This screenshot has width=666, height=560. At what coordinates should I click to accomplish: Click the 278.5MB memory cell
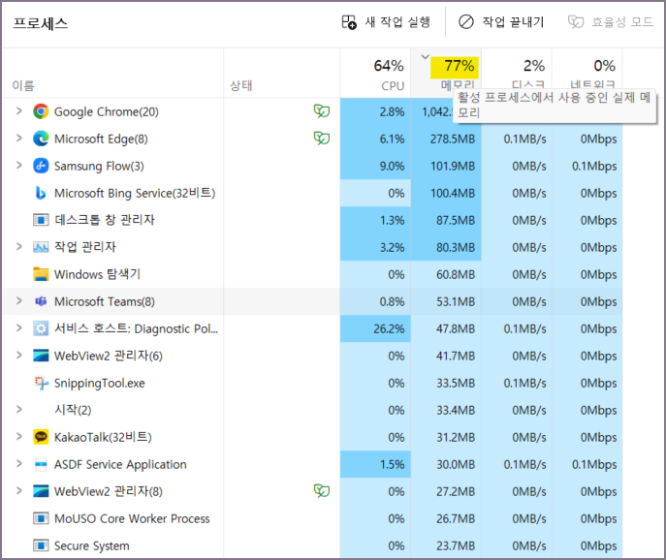446,139
